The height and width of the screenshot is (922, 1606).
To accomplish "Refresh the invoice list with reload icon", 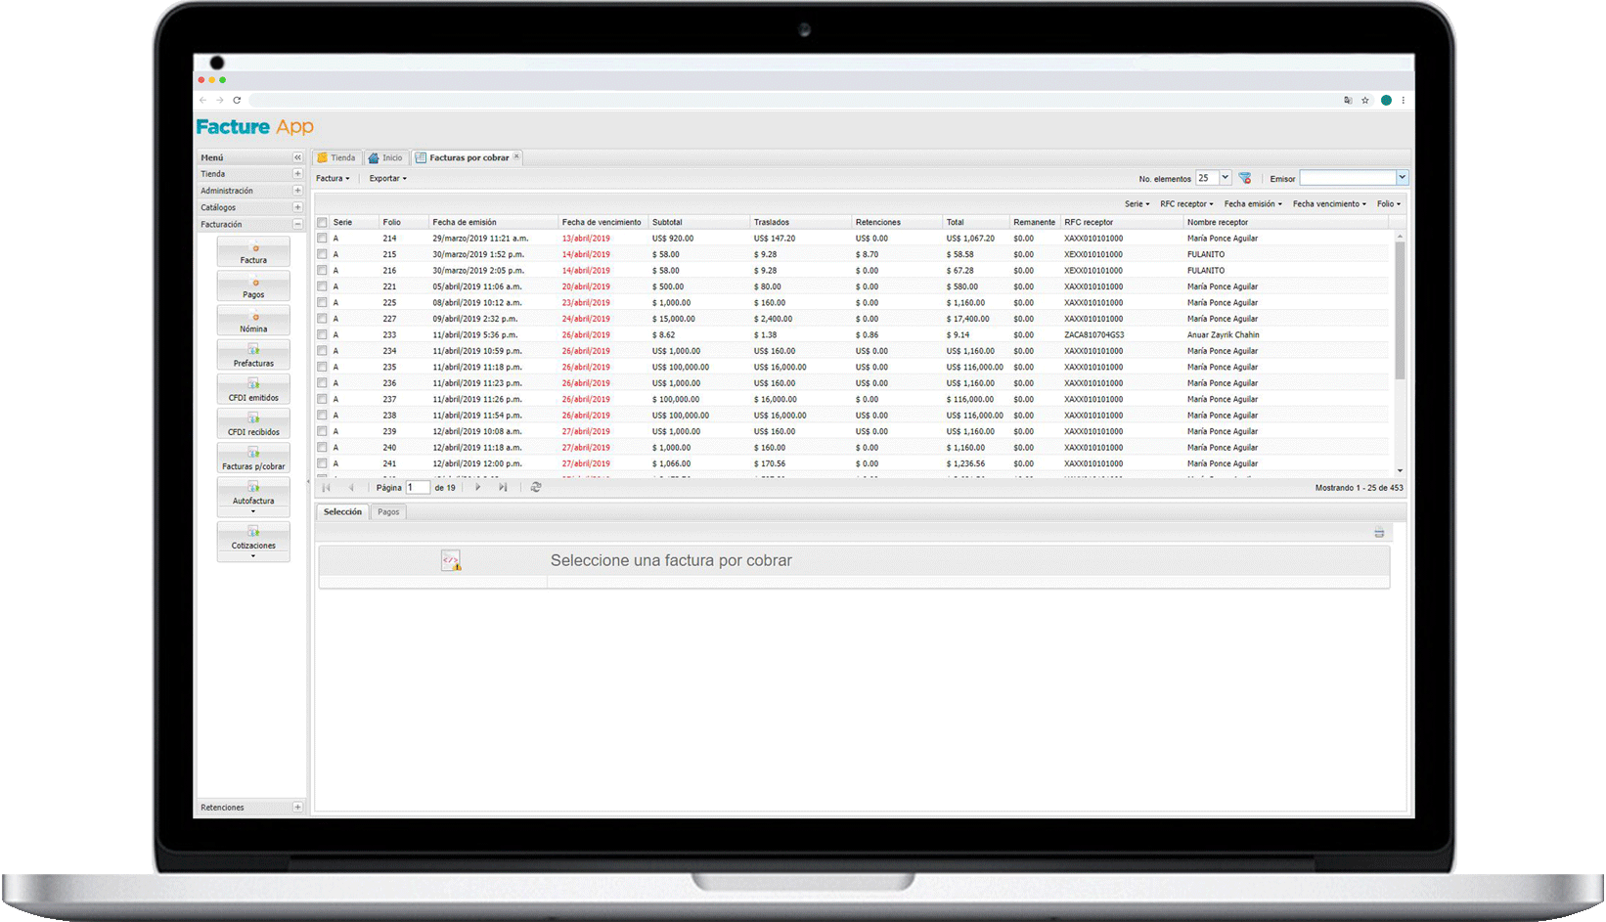I will [536, 487].
